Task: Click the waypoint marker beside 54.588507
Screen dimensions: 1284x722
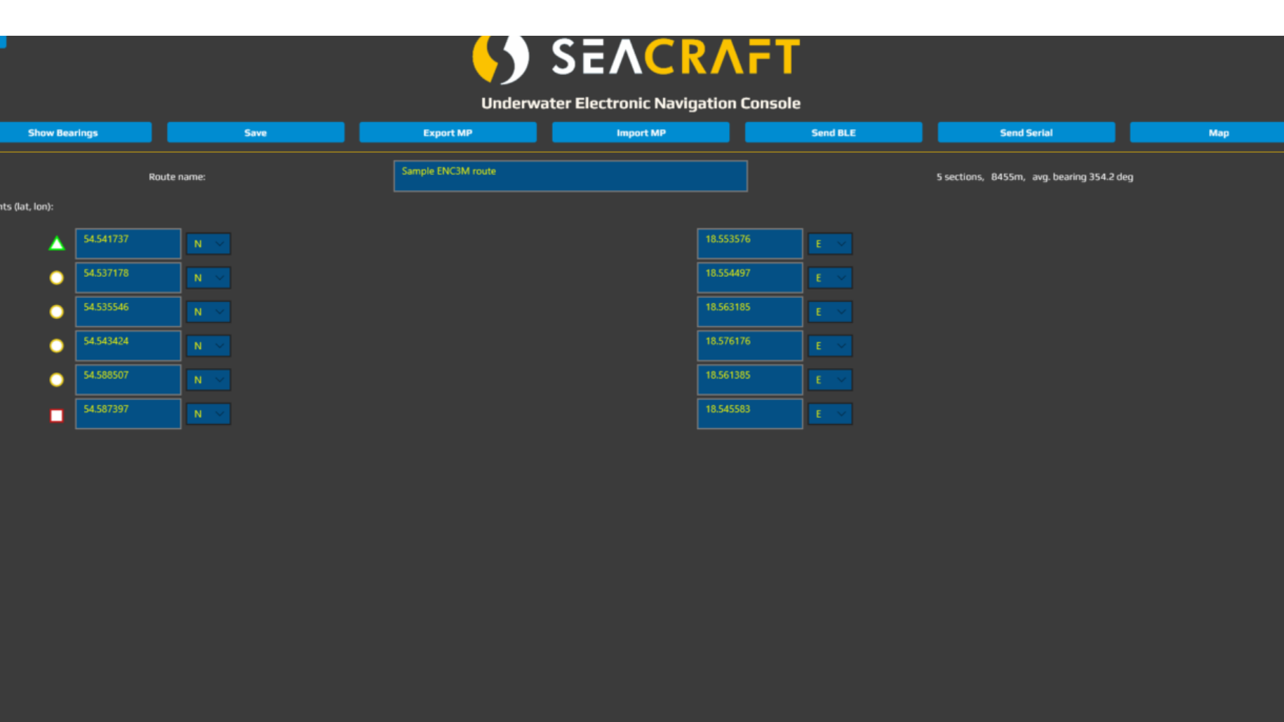Action: (x=56, y=379)
